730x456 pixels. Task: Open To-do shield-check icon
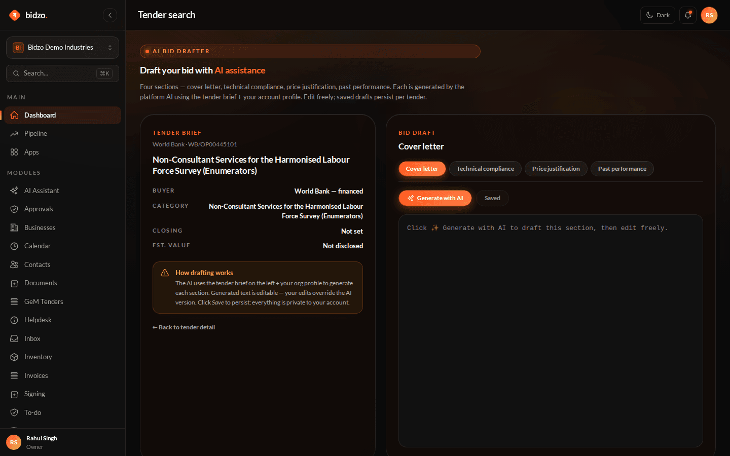point(14,412)
